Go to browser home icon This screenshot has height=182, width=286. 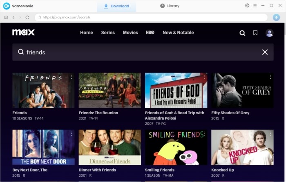6,18
